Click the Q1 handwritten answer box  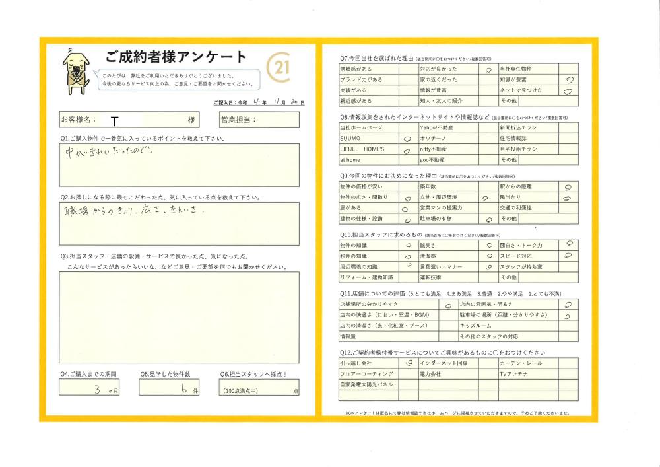(x=180, y=165)
